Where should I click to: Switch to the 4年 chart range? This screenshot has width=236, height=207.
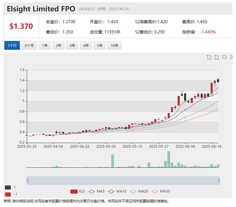click(86, 45)
